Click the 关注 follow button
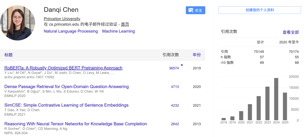Viewport: 307px width, 137px height. pyautogui.click(x=195, y=10)
